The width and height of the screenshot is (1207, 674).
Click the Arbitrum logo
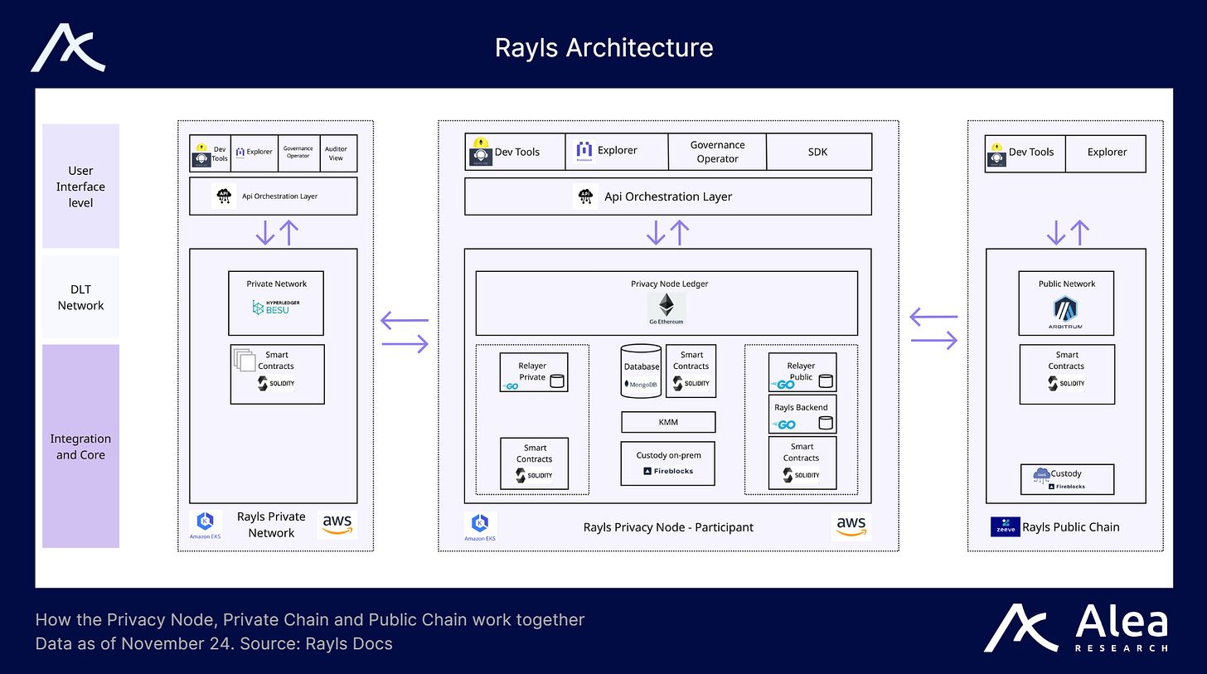click(1065, 313)
